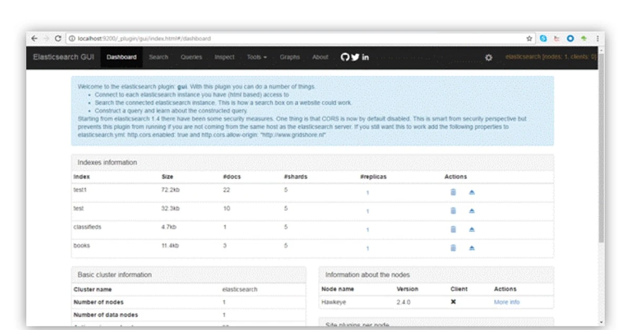Viewport: 631px width, 330px height.
Task: Bookmark page with the star icon
Action: pyautogui.click(x=530, y=38)
